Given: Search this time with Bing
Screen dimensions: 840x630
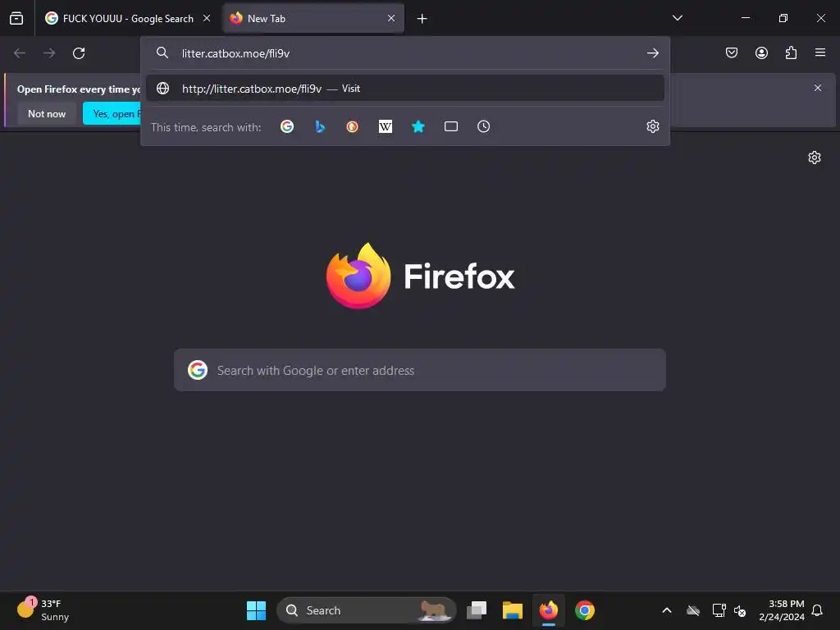Looking at the screenshot, I should pyautogui.click(x=320, y=126).
